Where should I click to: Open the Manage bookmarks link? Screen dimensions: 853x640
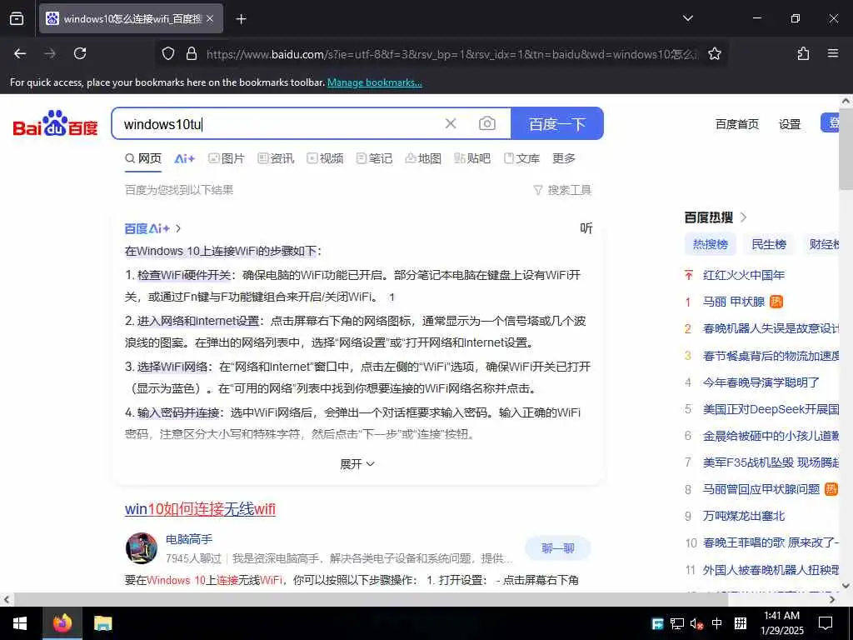tap(374, 82)
